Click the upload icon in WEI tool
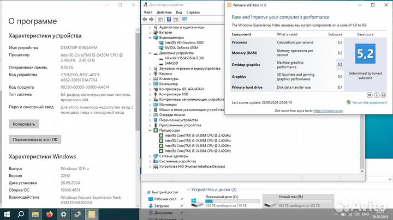The width and height of the screenshot is (393, 220). tap(377, 95)
